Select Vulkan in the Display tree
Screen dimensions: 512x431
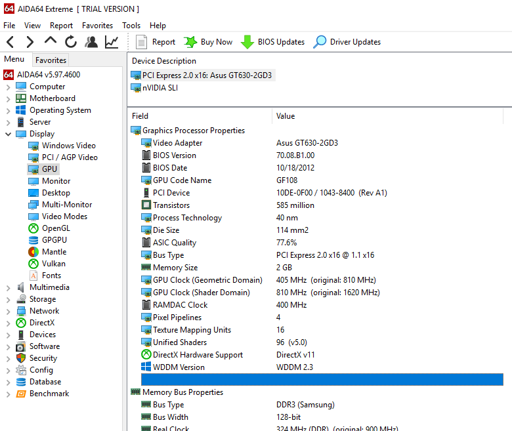click(x=54, y=264)
